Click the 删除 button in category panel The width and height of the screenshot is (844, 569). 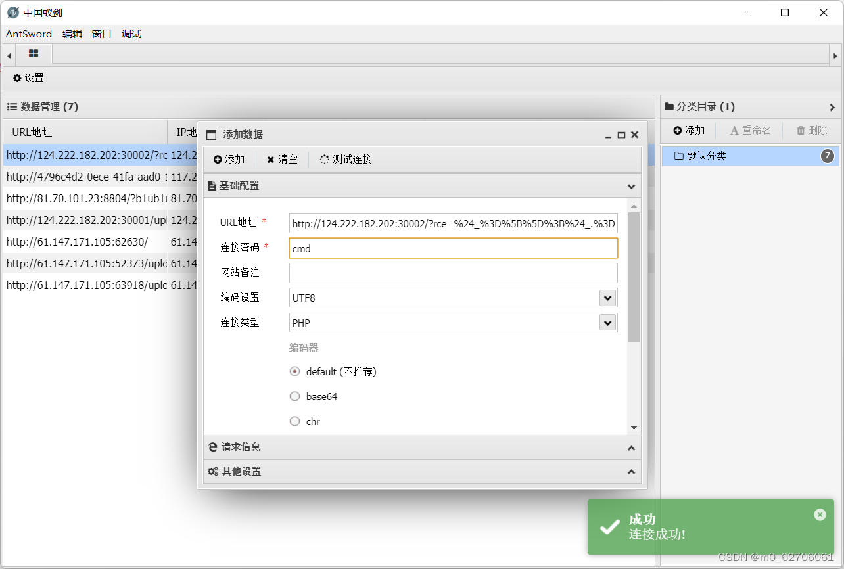pyautogui.click(x=812, y=131)
